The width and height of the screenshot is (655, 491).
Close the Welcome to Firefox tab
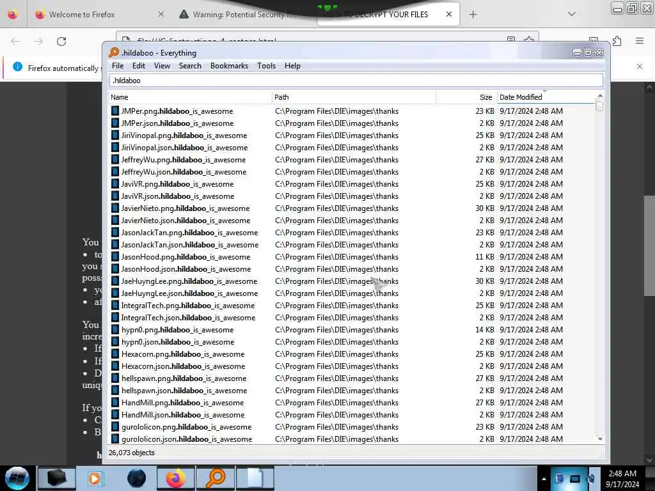(161, 15)
